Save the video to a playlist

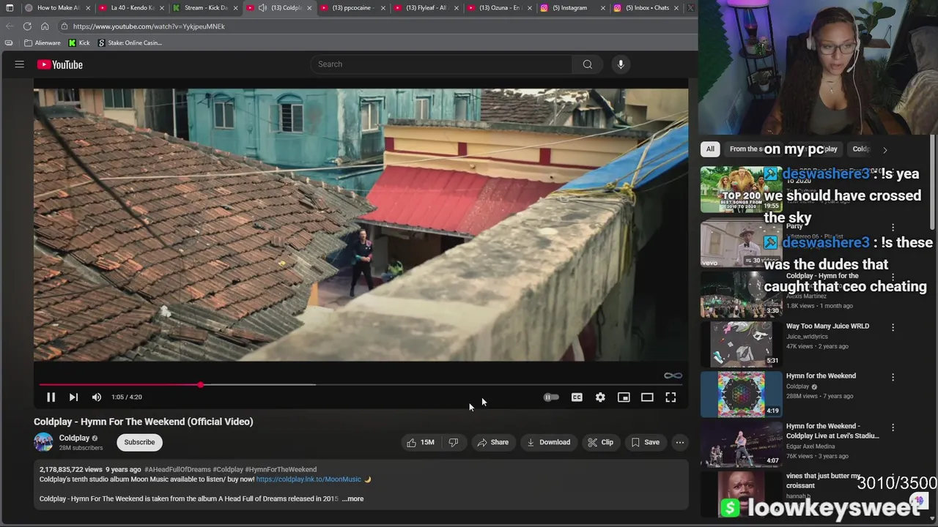[x=646, y=442]
